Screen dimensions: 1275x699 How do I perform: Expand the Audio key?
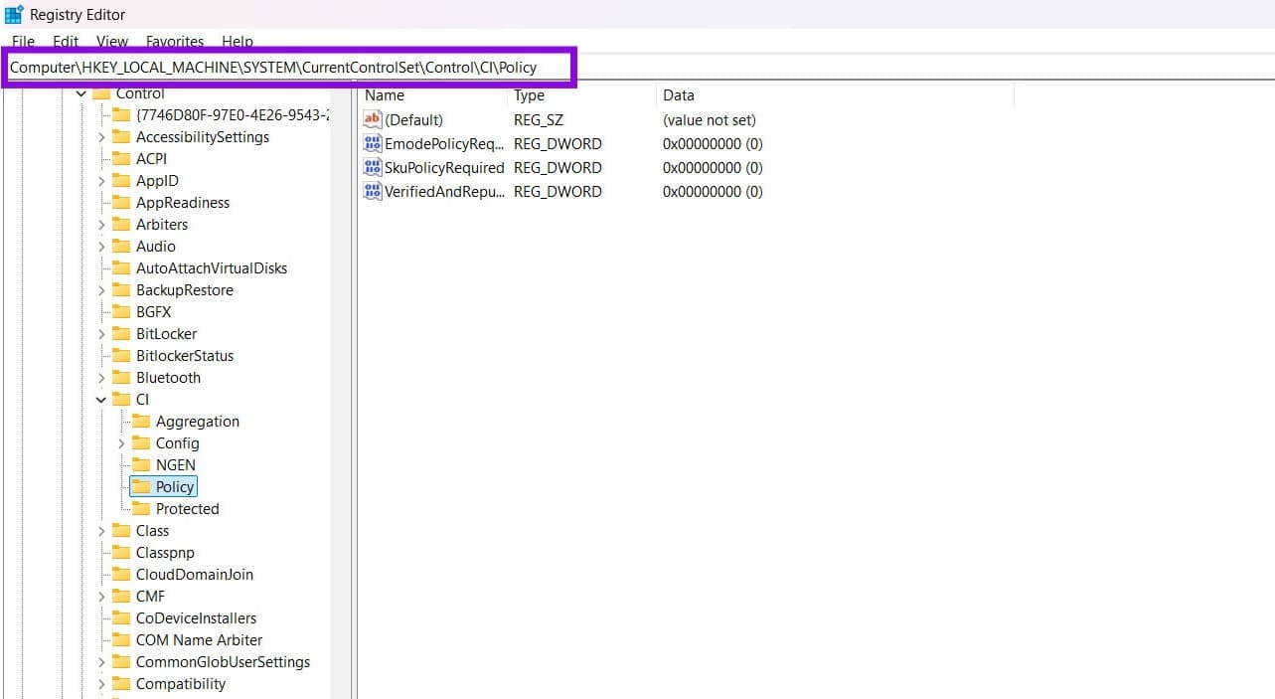coord(101,247)
